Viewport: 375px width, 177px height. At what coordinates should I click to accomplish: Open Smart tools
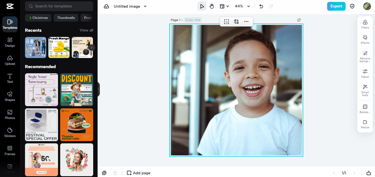pos(365,90)
